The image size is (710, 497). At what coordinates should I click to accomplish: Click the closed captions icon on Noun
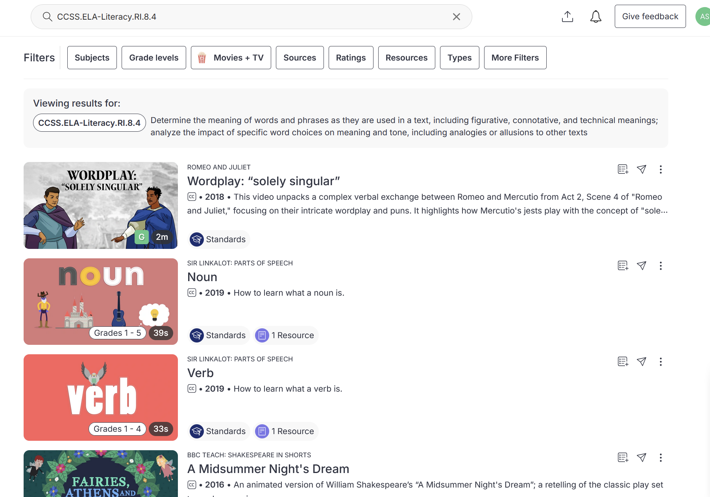[192, 293]
